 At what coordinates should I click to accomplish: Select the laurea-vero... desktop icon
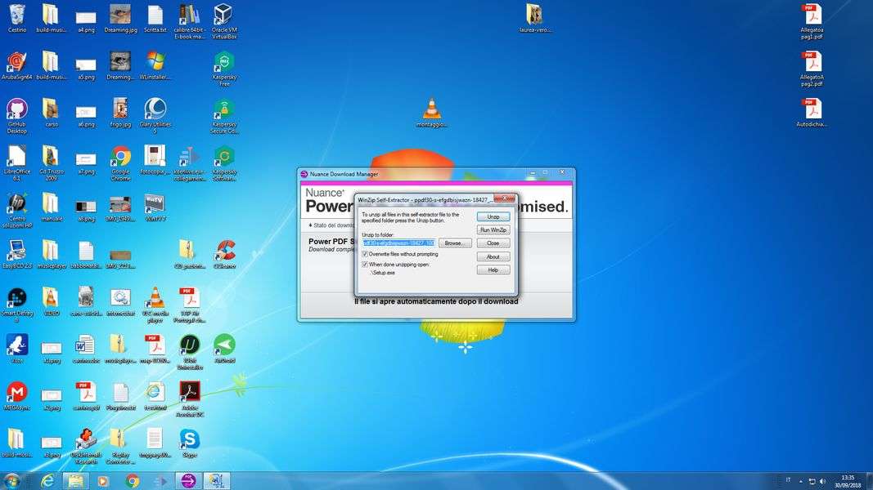pyautogui.click(x=534, y=18)
